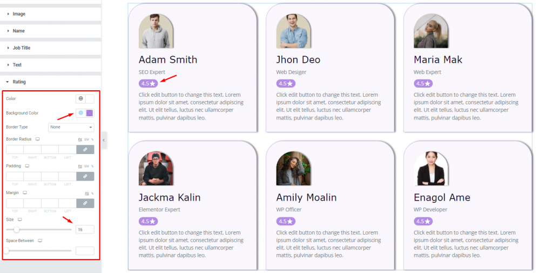This screenshot has height=273, width=553.
Task: Open the Border Type dropdown
Action: pyautogui.click(x=71, y=127)
